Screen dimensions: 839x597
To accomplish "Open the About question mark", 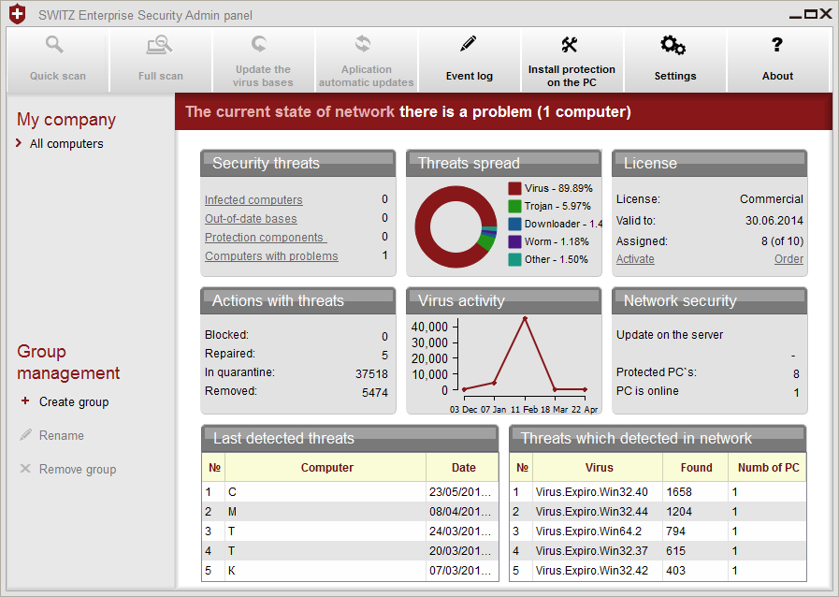I will coord(776,45).
